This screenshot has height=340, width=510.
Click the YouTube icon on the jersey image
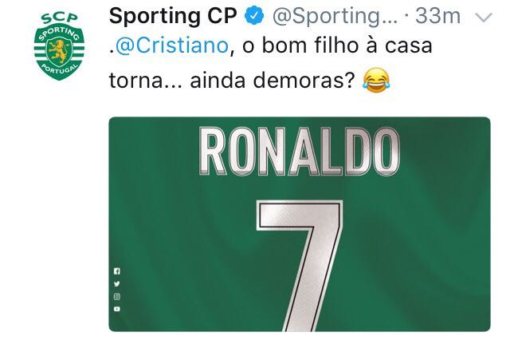tap(117, 309)
